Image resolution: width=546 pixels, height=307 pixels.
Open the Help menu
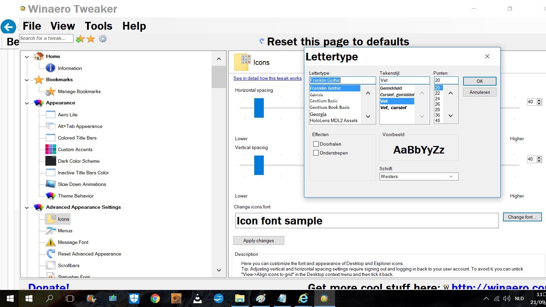point(134,26)
